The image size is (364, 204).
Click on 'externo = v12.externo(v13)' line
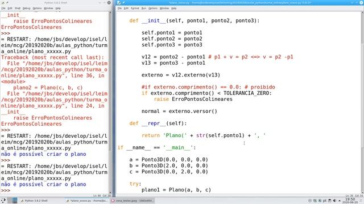[181, 75]
